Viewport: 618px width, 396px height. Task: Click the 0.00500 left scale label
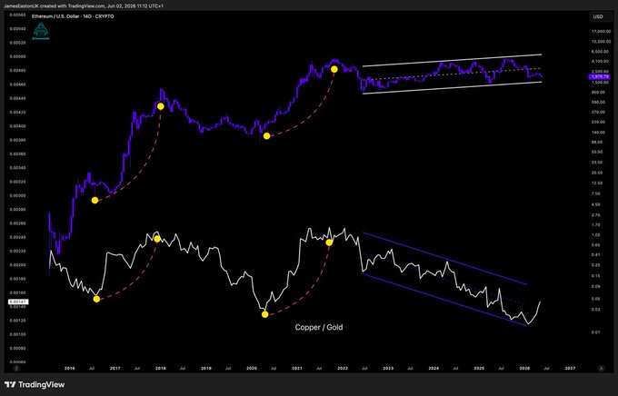pos(18,56)
